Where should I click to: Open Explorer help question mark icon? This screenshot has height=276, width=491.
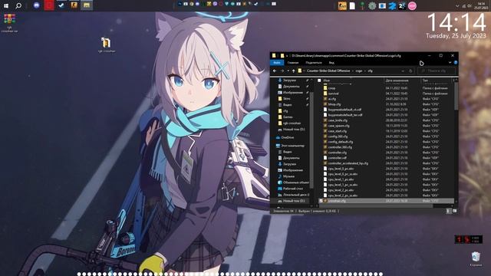click(455, 63)
